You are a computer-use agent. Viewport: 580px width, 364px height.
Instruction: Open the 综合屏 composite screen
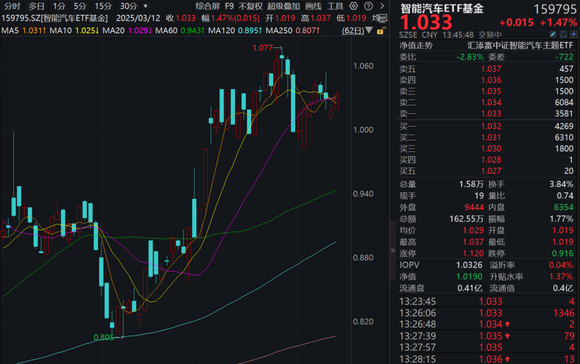[207, 6]
